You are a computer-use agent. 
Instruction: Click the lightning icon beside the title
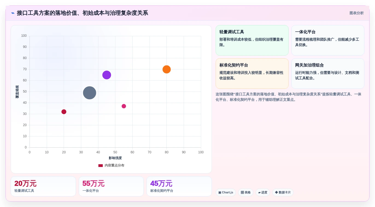pyautogui.click(x=13, y=13)
